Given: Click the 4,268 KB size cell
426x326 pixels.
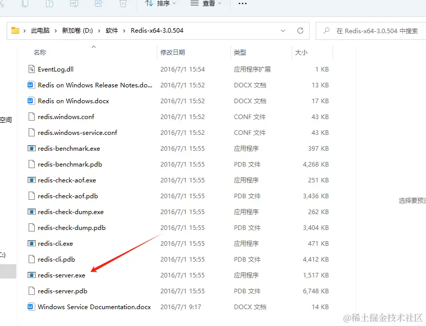Looking at the screenshot, I should click(316, 165).
